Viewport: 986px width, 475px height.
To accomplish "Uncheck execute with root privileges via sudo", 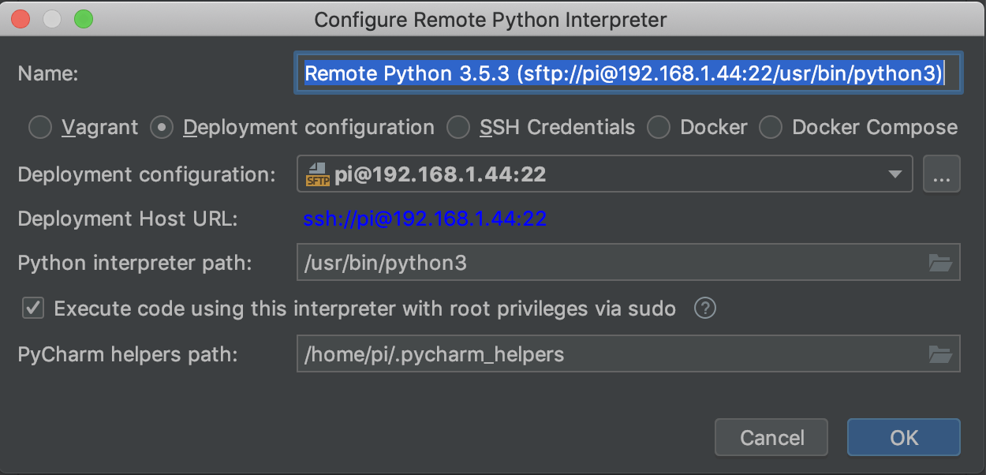I will [x=33, y=309].
